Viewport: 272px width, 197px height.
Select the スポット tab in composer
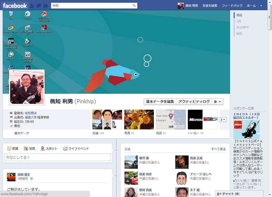(49, 149)
